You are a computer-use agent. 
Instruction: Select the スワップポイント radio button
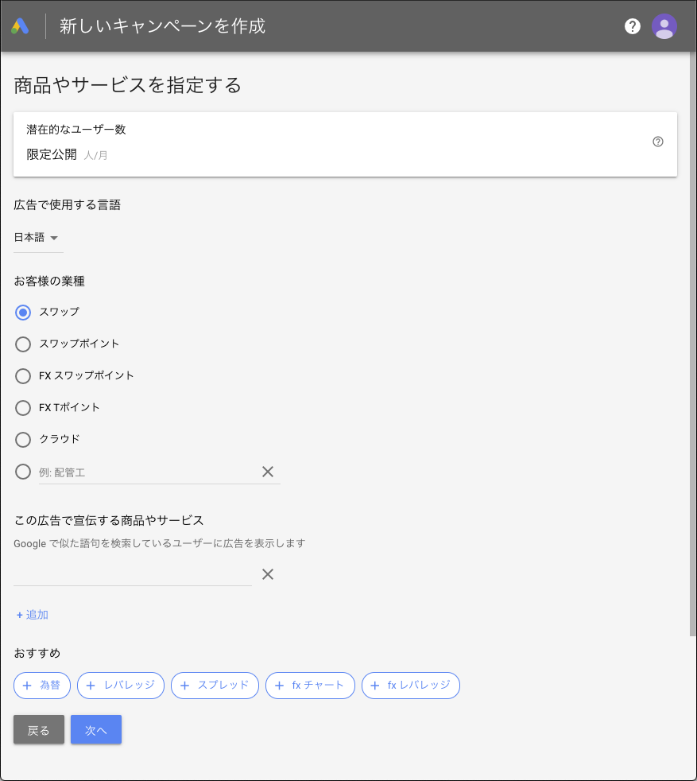pos(23,344)
